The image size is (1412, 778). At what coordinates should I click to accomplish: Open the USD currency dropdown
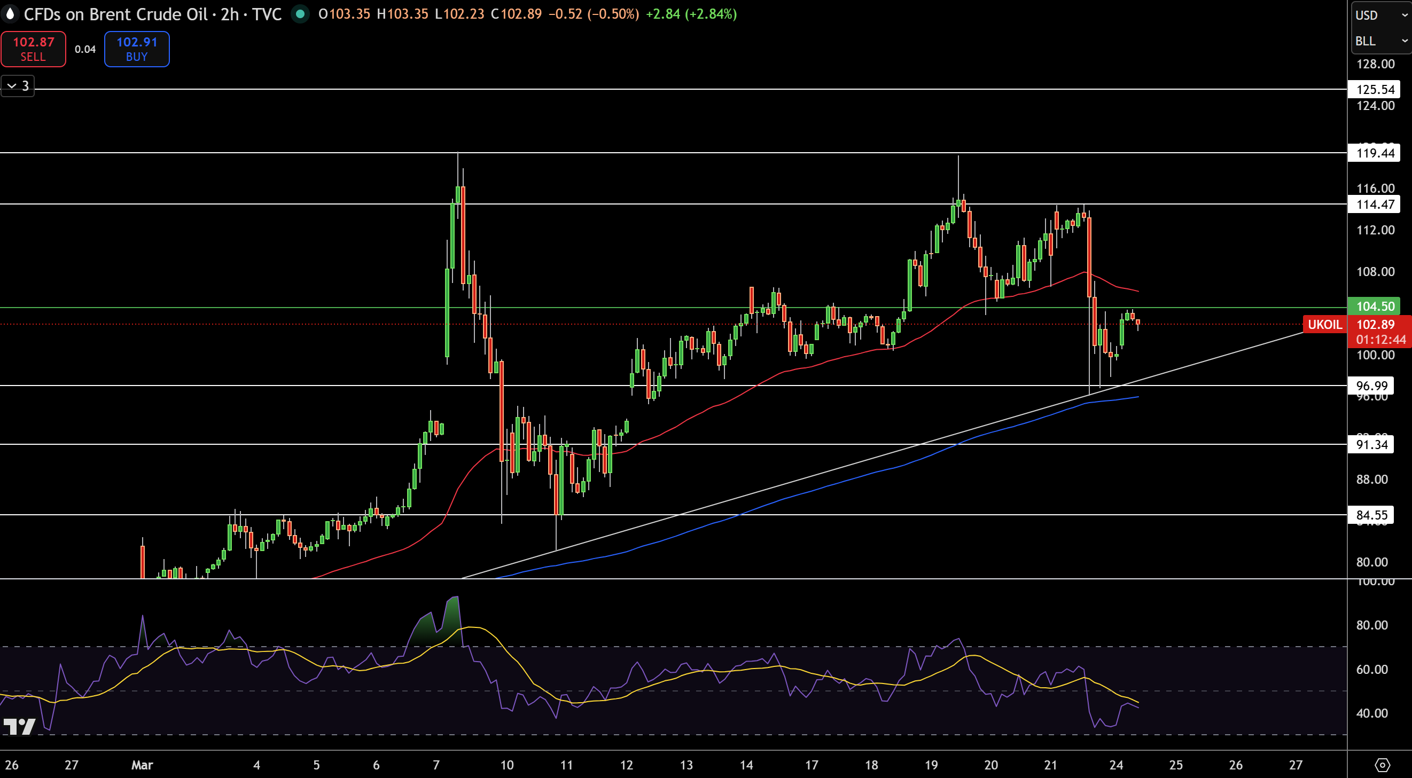(1381, 15)
